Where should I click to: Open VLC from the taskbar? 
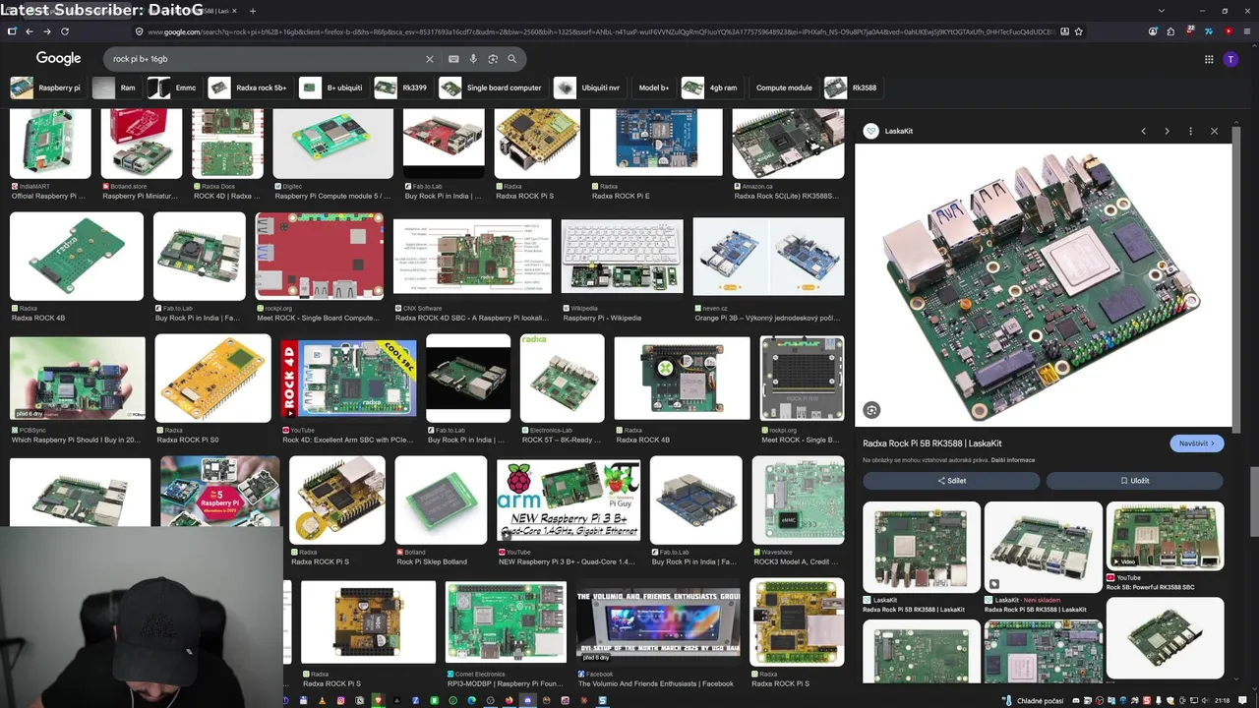pyautogui.click(x=323, y=700)
